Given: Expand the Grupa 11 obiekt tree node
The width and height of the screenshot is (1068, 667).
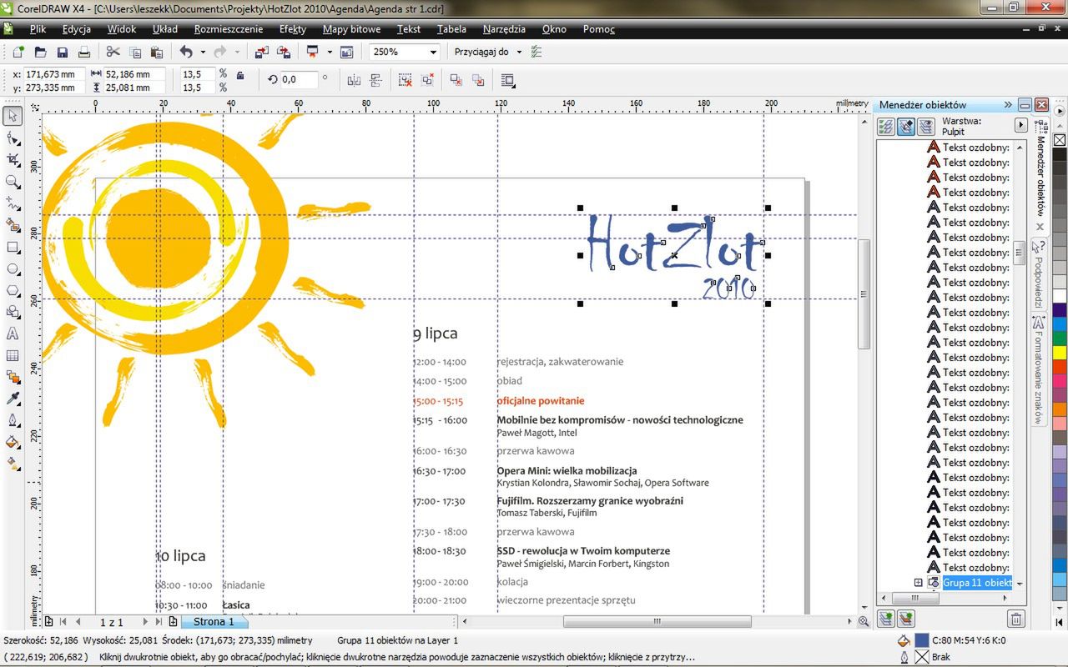Looking at the screenshot, I should 918,583.
